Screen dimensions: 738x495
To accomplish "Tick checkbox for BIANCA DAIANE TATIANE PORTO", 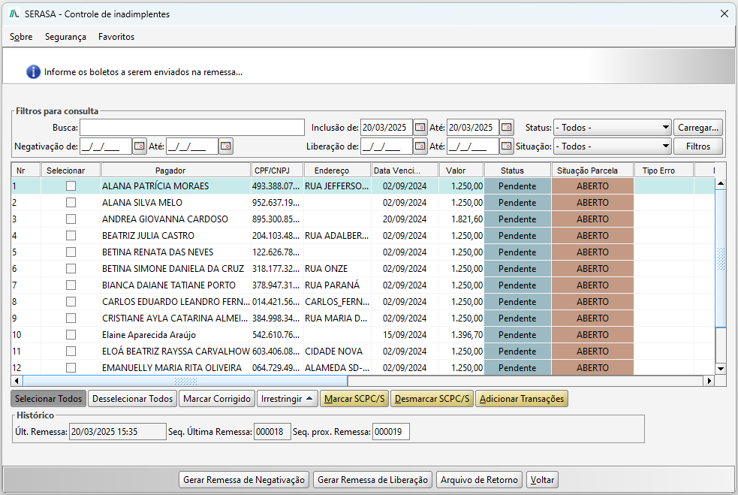I will click(x=71, y=285).
